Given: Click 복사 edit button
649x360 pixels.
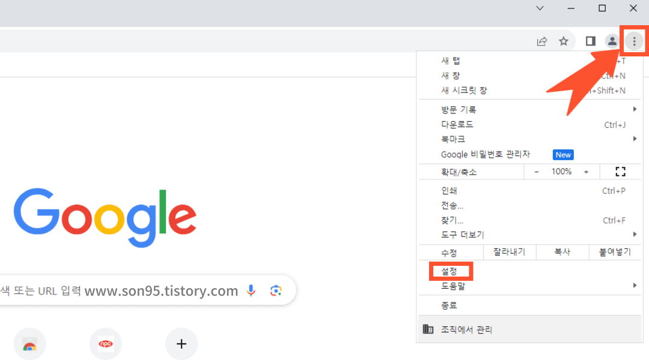Looking at the screenshot, I should [x=562, y=252].
